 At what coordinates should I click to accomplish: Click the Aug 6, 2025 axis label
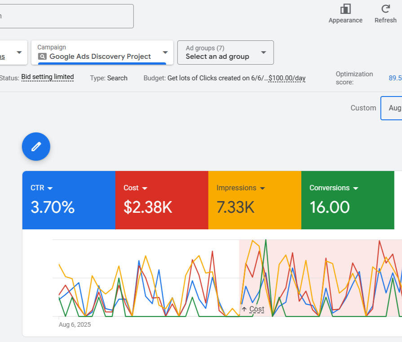[x=75, y=324]
